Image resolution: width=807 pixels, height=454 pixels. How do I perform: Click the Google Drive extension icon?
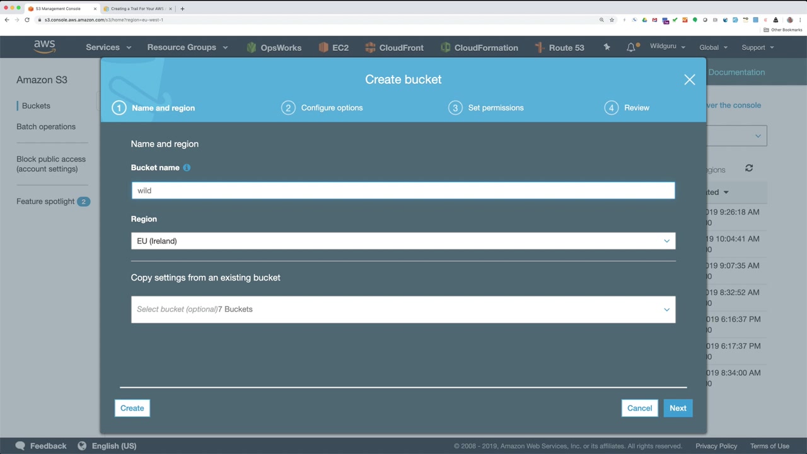644,20
